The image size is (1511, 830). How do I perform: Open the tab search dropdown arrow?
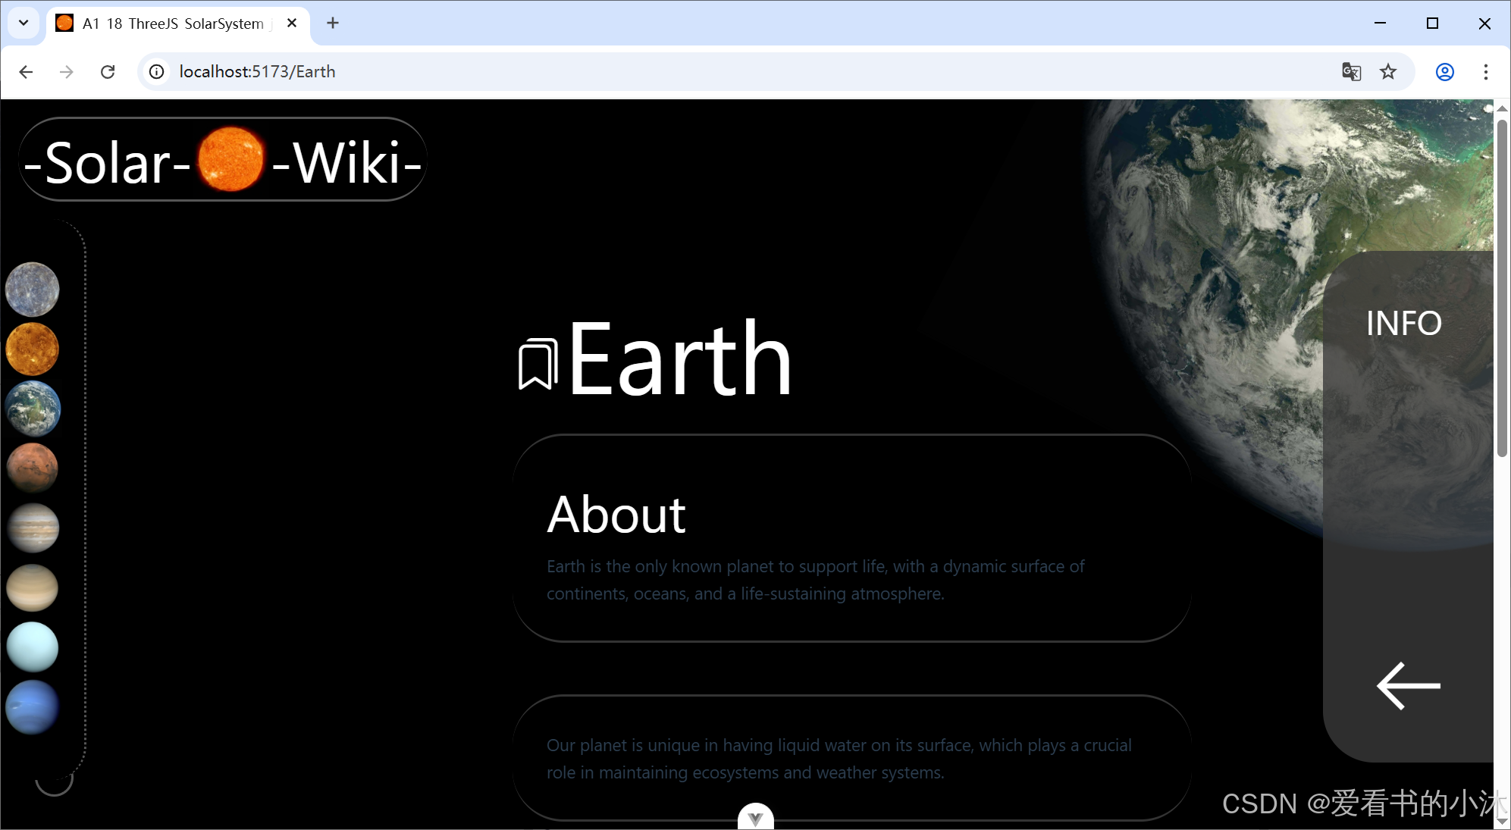point(24,23)
